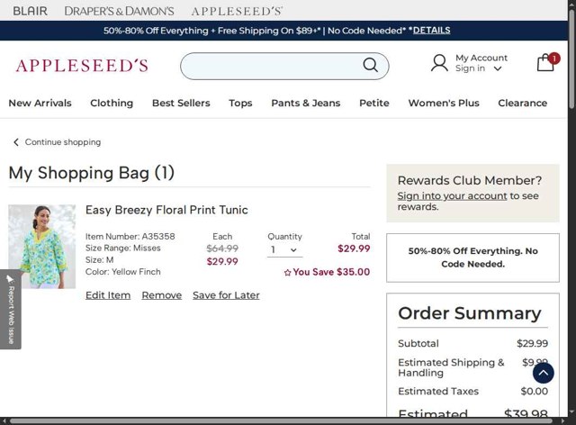Open the Women's Plus menu

[444, 103]
